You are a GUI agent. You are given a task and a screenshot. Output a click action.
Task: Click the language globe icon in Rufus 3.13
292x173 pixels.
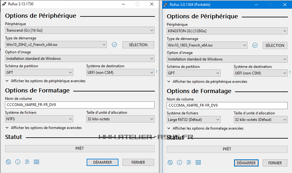8,162
